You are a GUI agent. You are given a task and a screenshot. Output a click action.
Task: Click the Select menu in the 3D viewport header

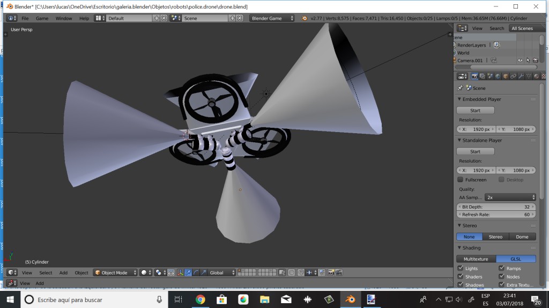(46, 272)
